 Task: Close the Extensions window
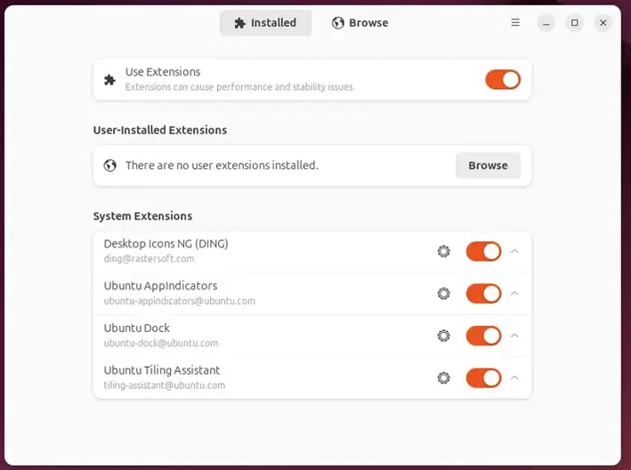[x=603, y=23]
